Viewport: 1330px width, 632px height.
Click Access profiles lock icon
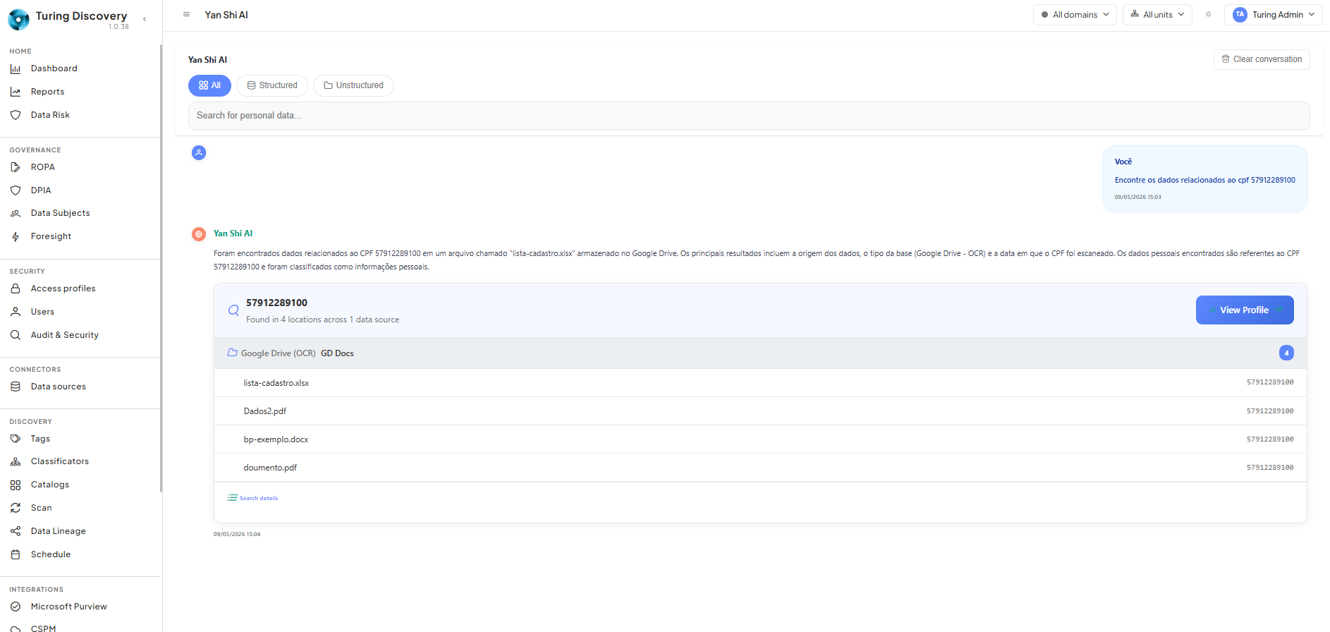click(16, 288)
